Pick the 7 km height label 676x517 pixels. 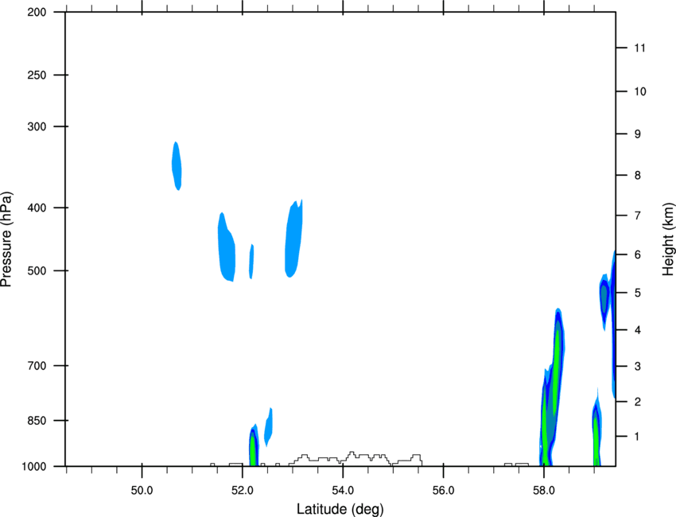coord(638,216)
